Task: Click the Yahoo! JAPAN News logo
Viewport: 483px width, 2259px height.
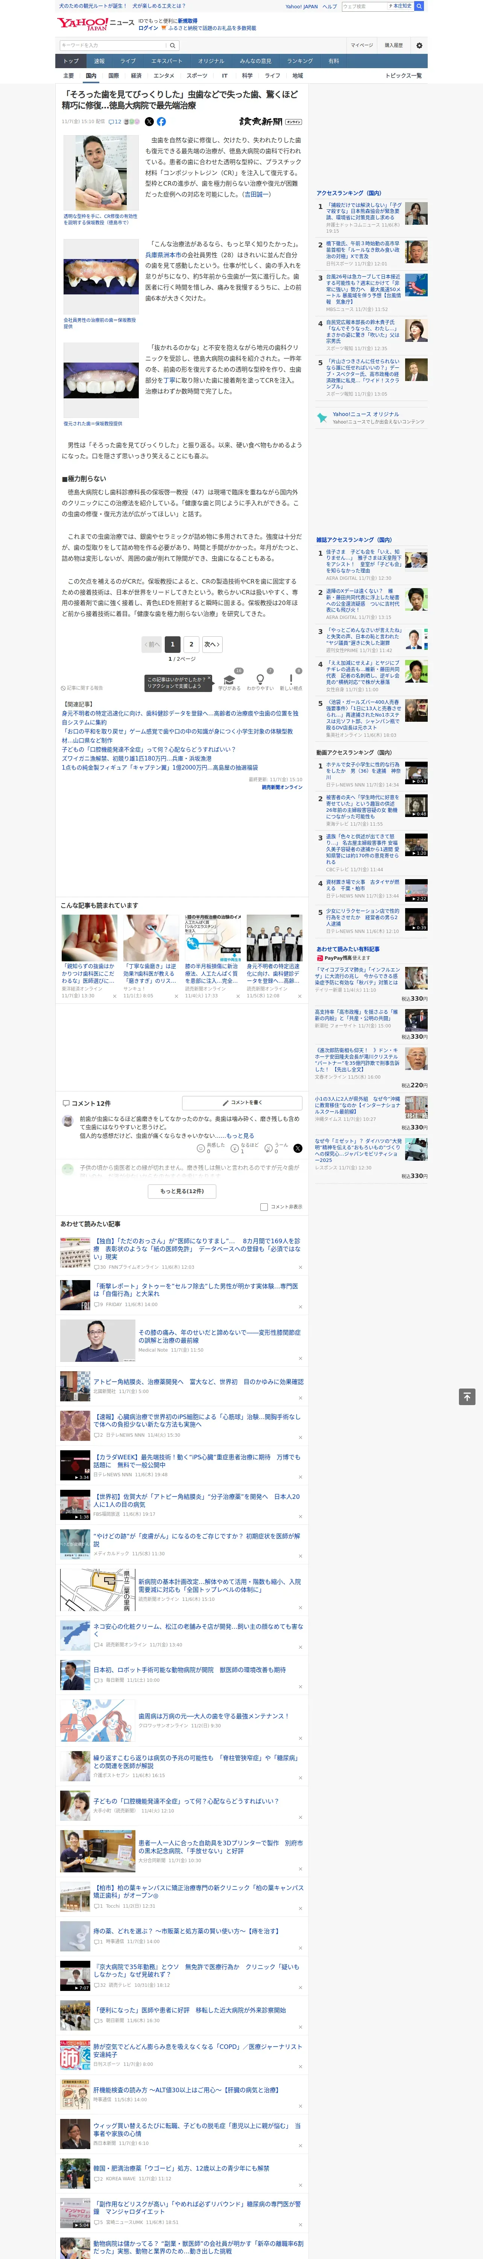Action: [96, 24]
